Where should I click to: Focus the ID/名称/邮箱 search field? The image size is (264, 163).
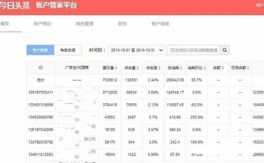(x=194, y=50)
